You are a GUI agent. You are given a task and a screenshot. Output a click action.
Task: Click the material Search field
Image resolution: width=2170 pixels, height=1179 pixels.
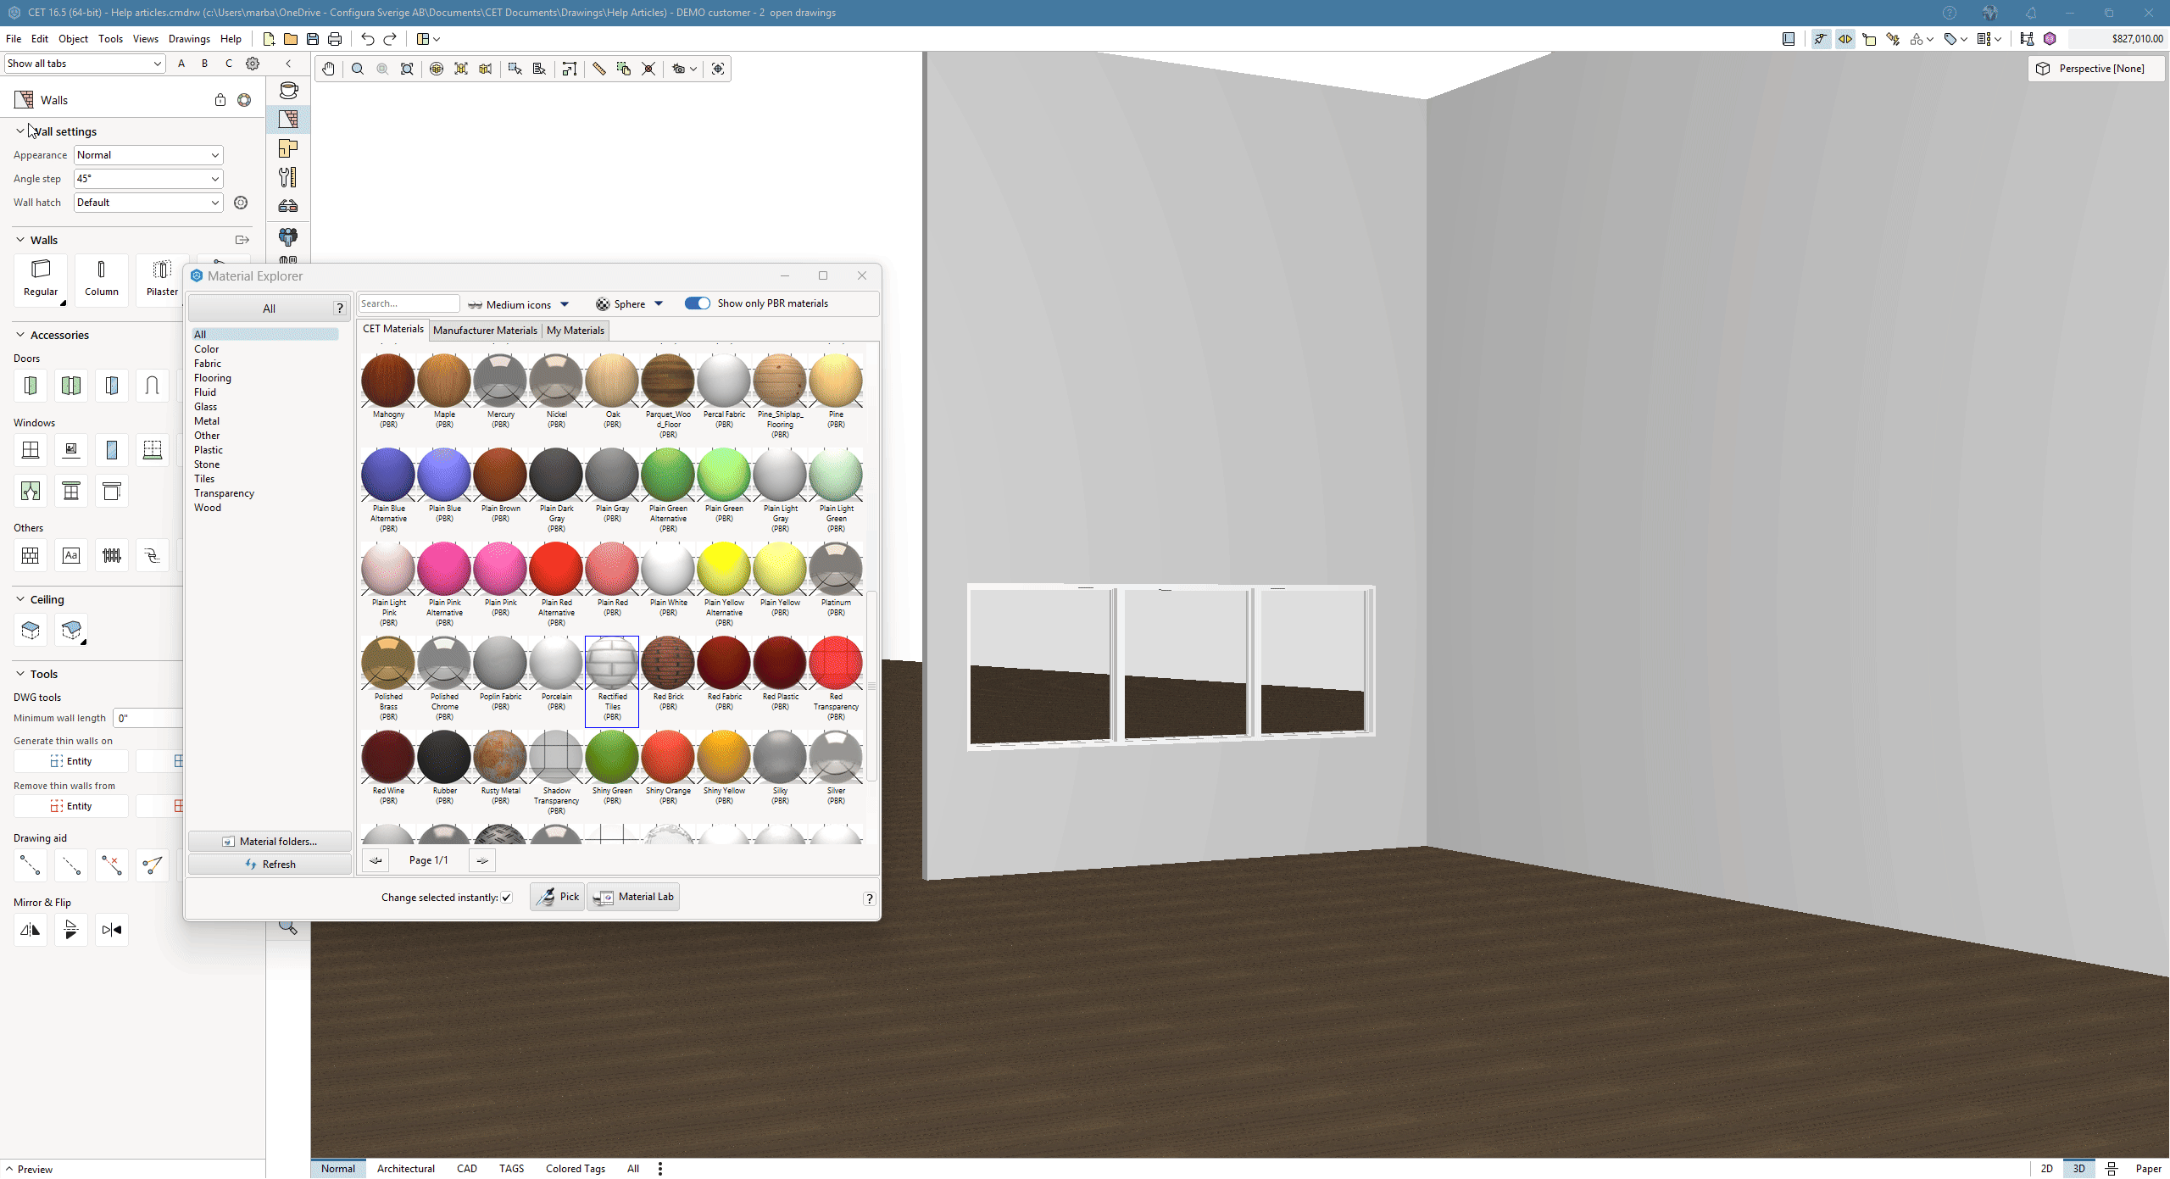pyautogui.click(x=409, y=303)
